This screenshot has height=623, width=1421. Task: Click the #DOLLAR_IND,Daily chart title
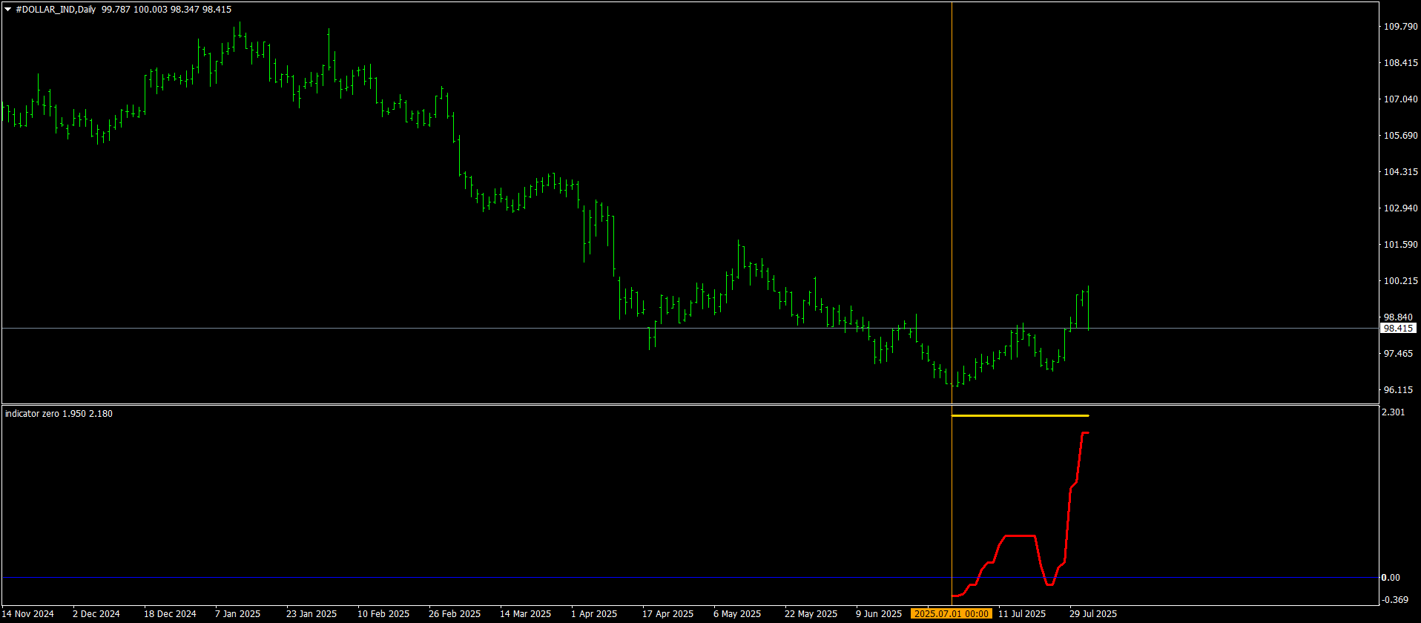point(56,10)
